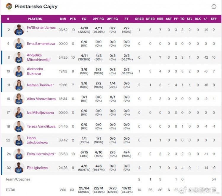Click the 3PT FG column header
The image size is (222, 196).
pyautogui.click(x=112, y=19)
